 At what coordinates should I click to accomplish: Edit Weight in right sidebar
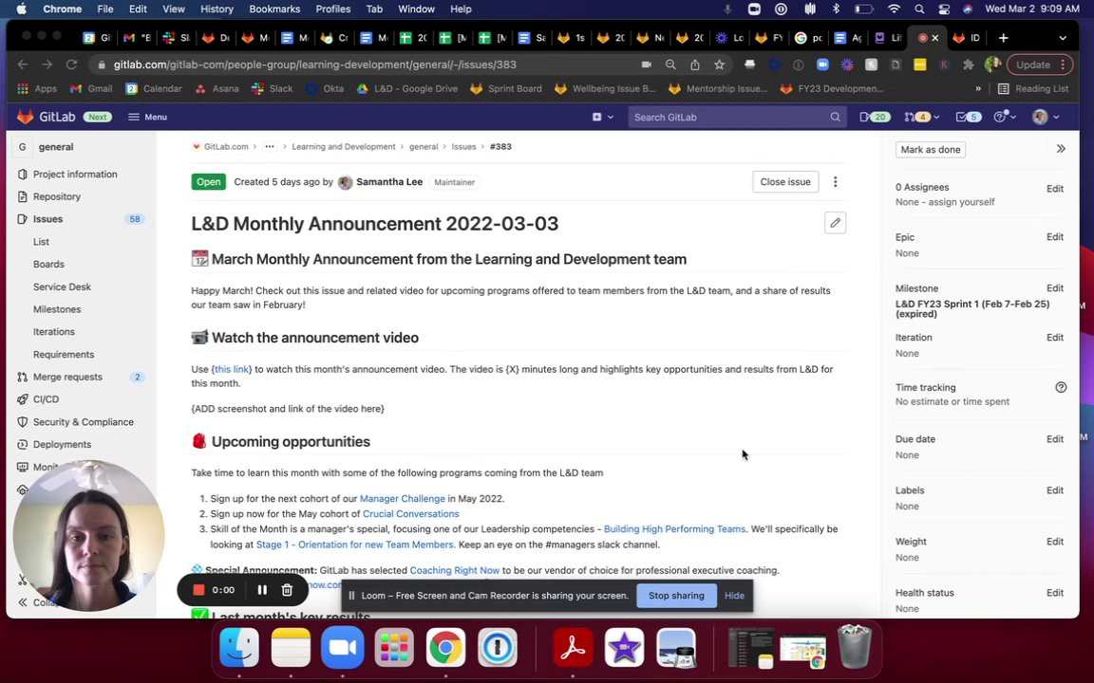(x=1054, y=542)
